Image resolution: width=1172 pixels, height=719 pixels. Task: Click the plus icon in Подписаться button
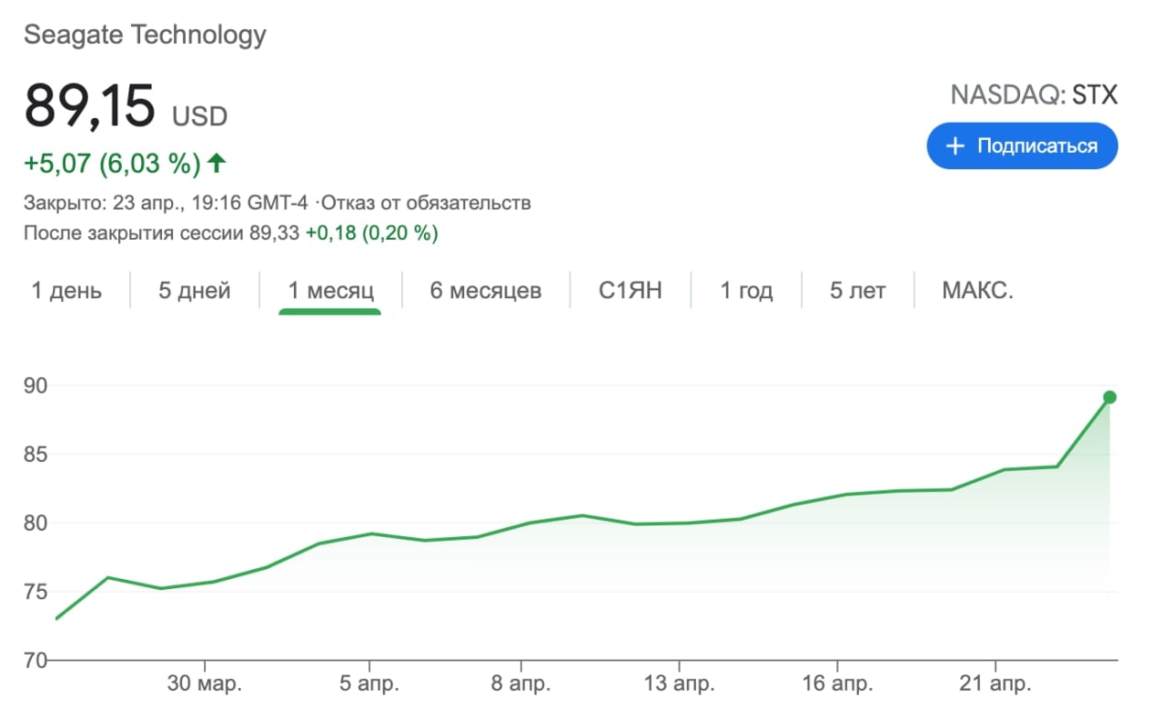(x=955, y=146)
